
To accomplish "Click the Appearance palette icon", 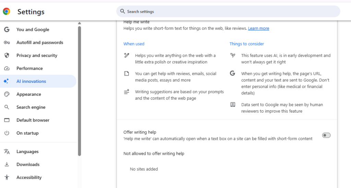I will coord(7,95).
